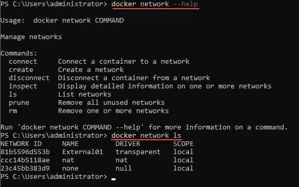
Task: Click the 'DRIVER' column header
Action: tap(128, 144)
